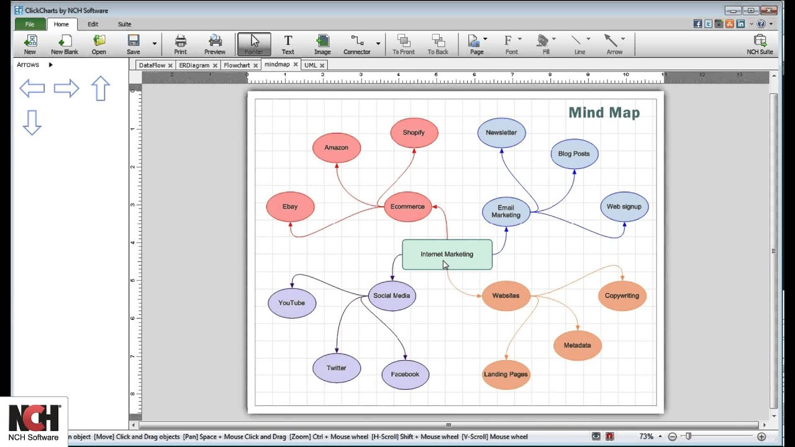Viewport: 795px width, 447px height.
Task: Select the Pointer tool
Action: pyautogui.click(x=253, y=44)
